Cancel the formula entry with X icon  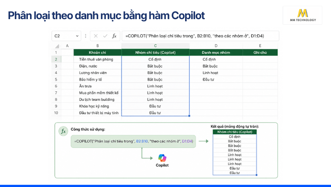click(x=96, y=36)
